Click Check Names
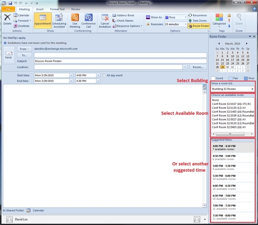This screenshot has width=258, height=225. click(x=123, y=21)
